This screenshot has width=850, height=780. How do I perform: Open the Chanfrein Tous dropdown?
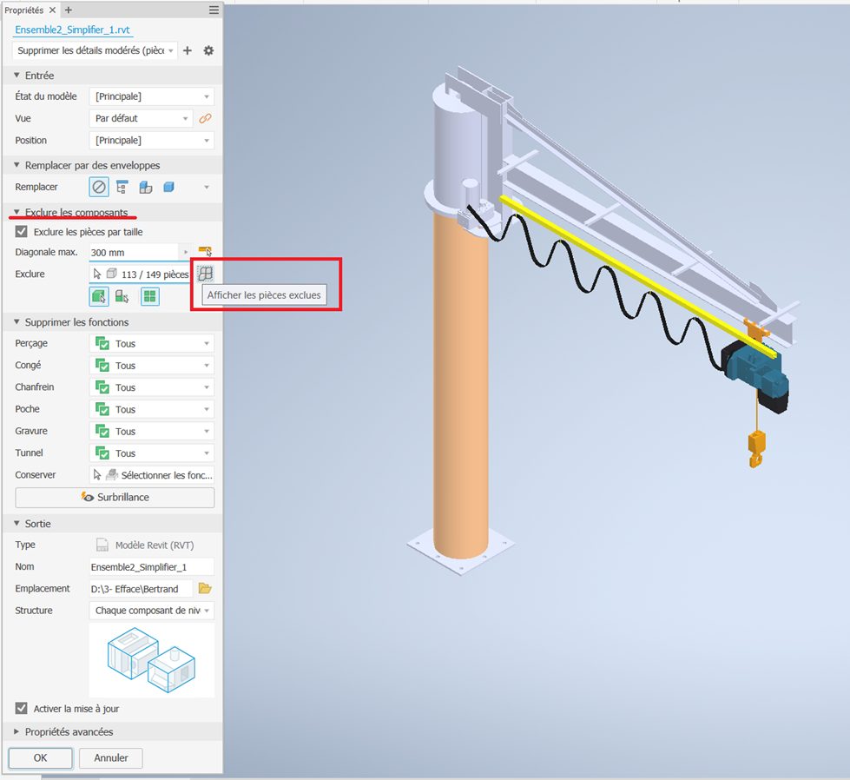click(151, 387)
